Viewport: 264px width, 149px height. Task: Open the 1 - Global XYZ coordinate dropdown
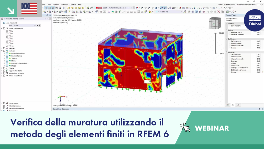169,12
